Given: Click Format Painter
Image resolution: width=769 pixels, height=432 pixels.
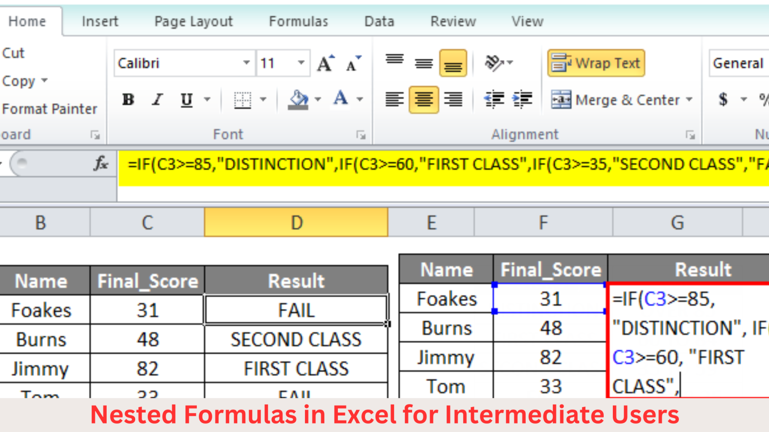Looking at the screenshot, I should (49, 108).
